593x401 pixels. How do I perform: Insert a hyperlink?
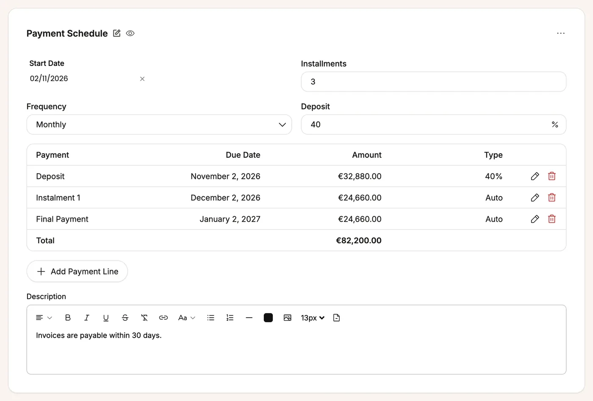(x=163, y=318)
